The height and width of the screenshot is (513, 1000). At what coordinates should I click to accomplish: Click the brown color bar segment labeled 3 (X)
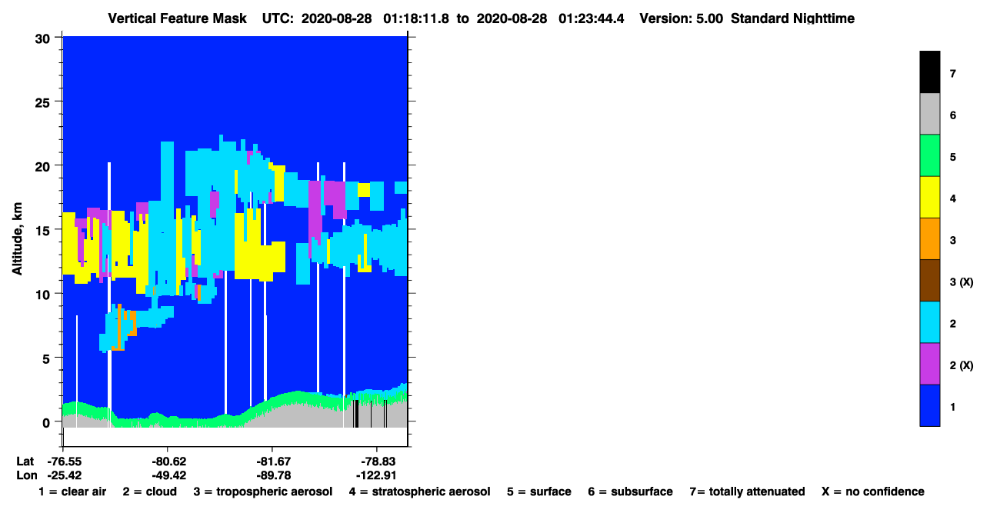929,280
